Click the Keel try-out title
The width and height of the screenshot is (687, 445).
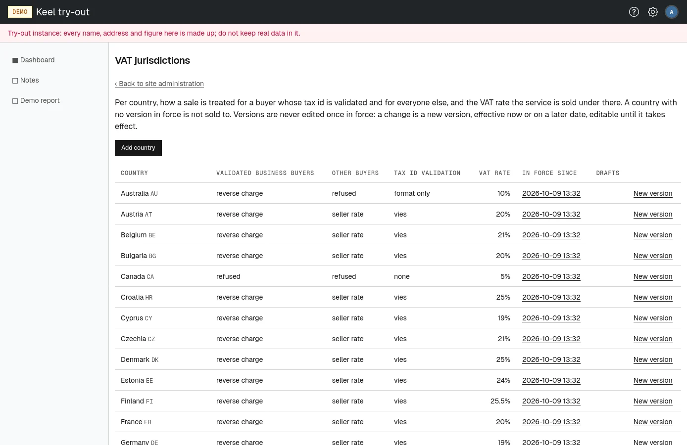63,12
